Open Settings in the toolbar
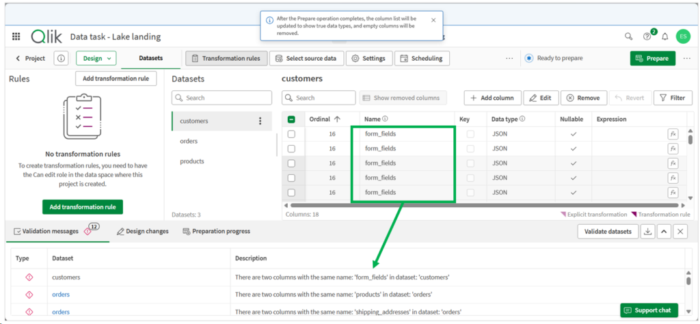The image size is (700, 324). [x=368, y=59]
